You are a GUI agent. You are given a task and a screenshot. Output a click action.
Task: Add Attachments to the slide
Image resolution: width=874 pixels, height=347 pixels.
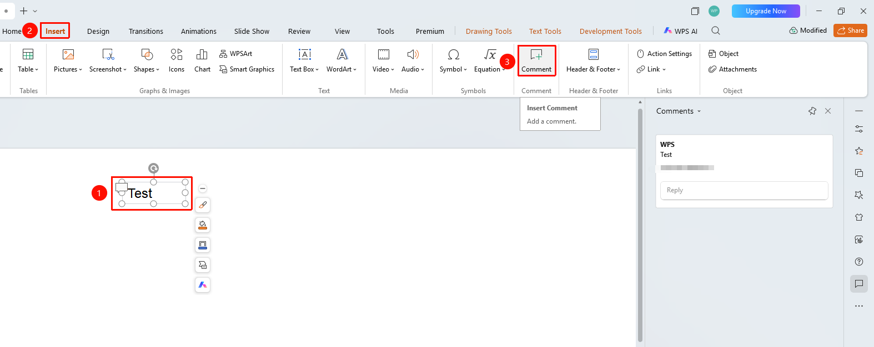pyautogui.click(x=732, y=69)
